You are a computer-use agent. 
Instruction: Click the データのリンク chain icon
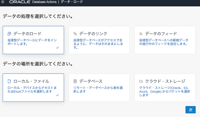(75, 34)
